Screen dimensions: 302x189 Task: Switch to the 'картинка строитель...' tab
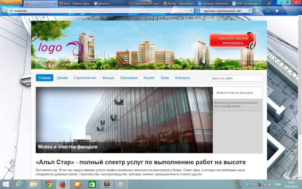pyautogui.click(x=214, y=3)
